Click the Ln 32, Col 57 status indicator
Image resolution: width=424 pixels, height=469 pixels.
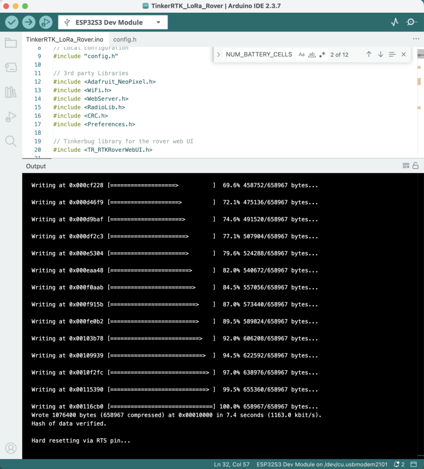click(x=231, y=464)
